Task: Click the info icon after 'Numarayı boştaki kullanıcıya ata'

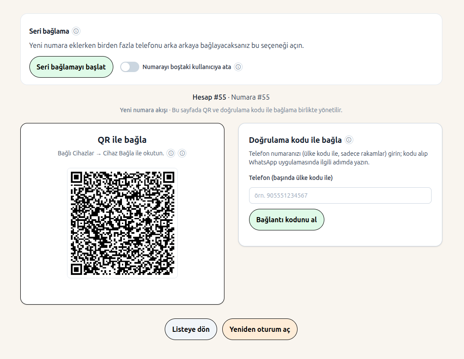Action: (x=238, y=67)
